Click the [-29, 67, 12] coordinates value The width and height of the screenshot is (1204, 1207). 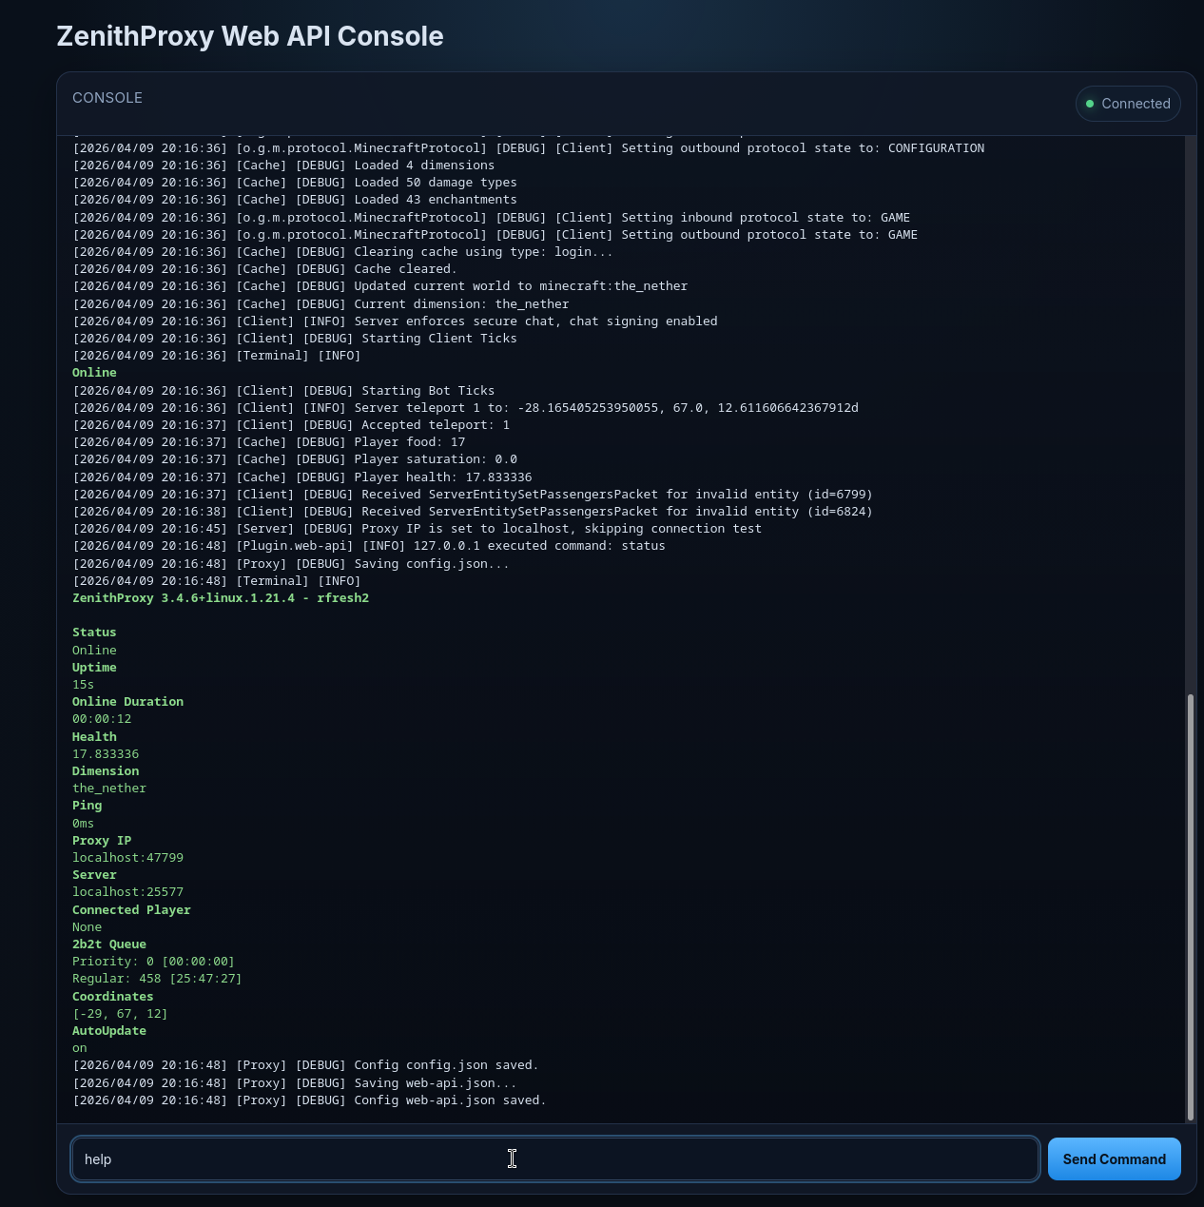point(120,1014)
